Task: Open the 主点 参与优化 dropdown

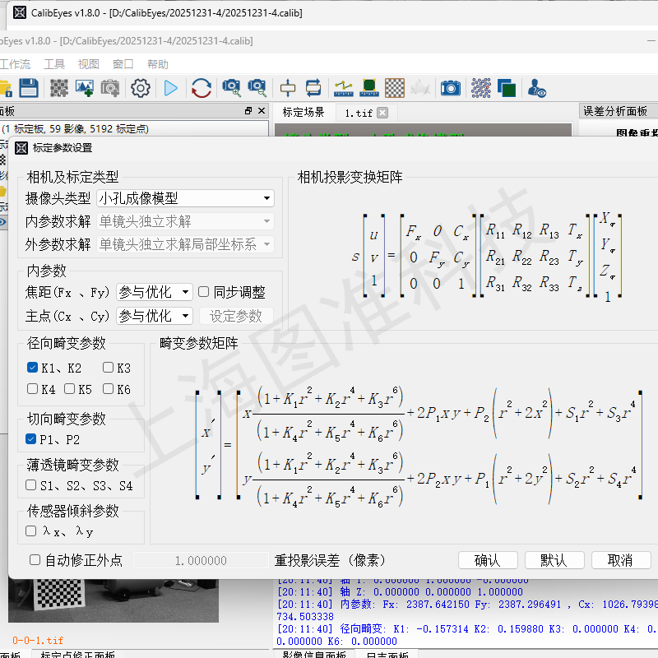Action: point(155,316)
